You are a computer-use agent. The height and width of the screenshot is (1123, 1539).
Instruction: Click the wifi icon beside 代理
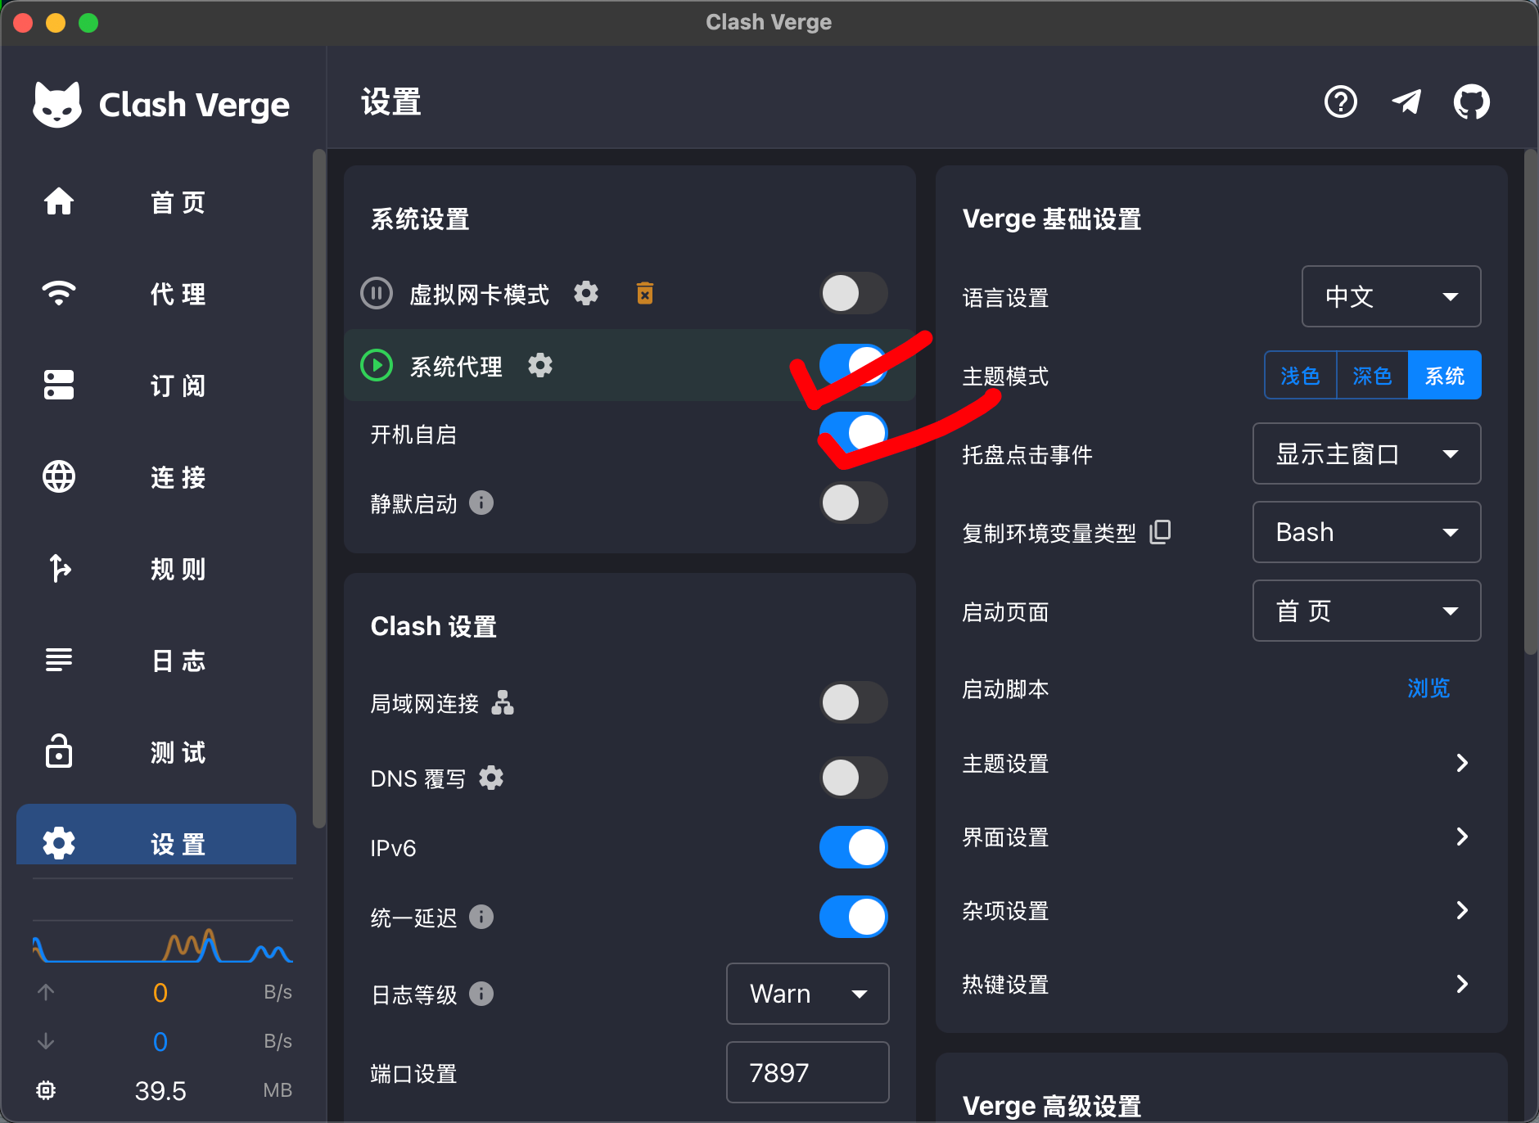[59, 293]
